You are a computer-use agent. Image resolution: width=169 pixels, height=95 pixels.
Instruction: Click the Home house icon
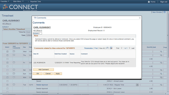tap(149, 2)
